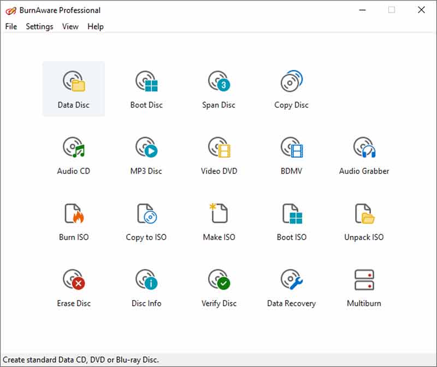Launch the Audio Grabber tool
Screen dimensions: 437x367
(364, 149)
